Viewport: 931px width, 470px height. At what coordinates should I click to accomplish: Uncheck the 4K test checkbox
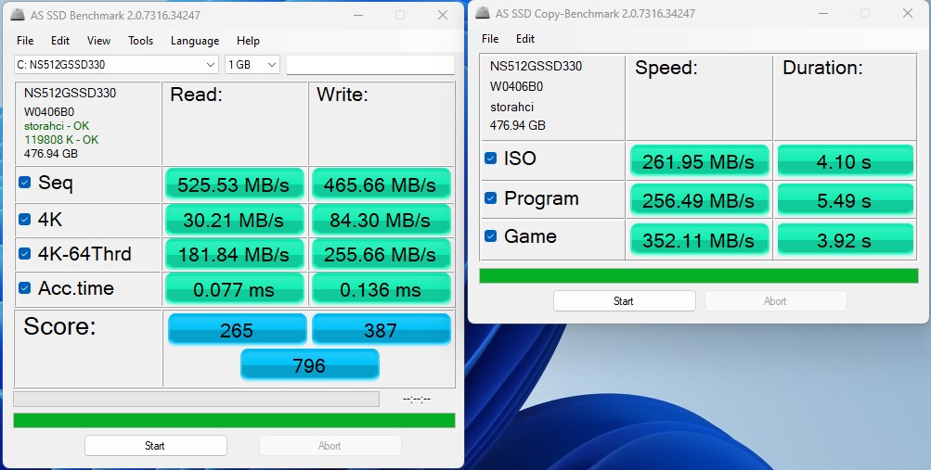[x=24, y=220]
